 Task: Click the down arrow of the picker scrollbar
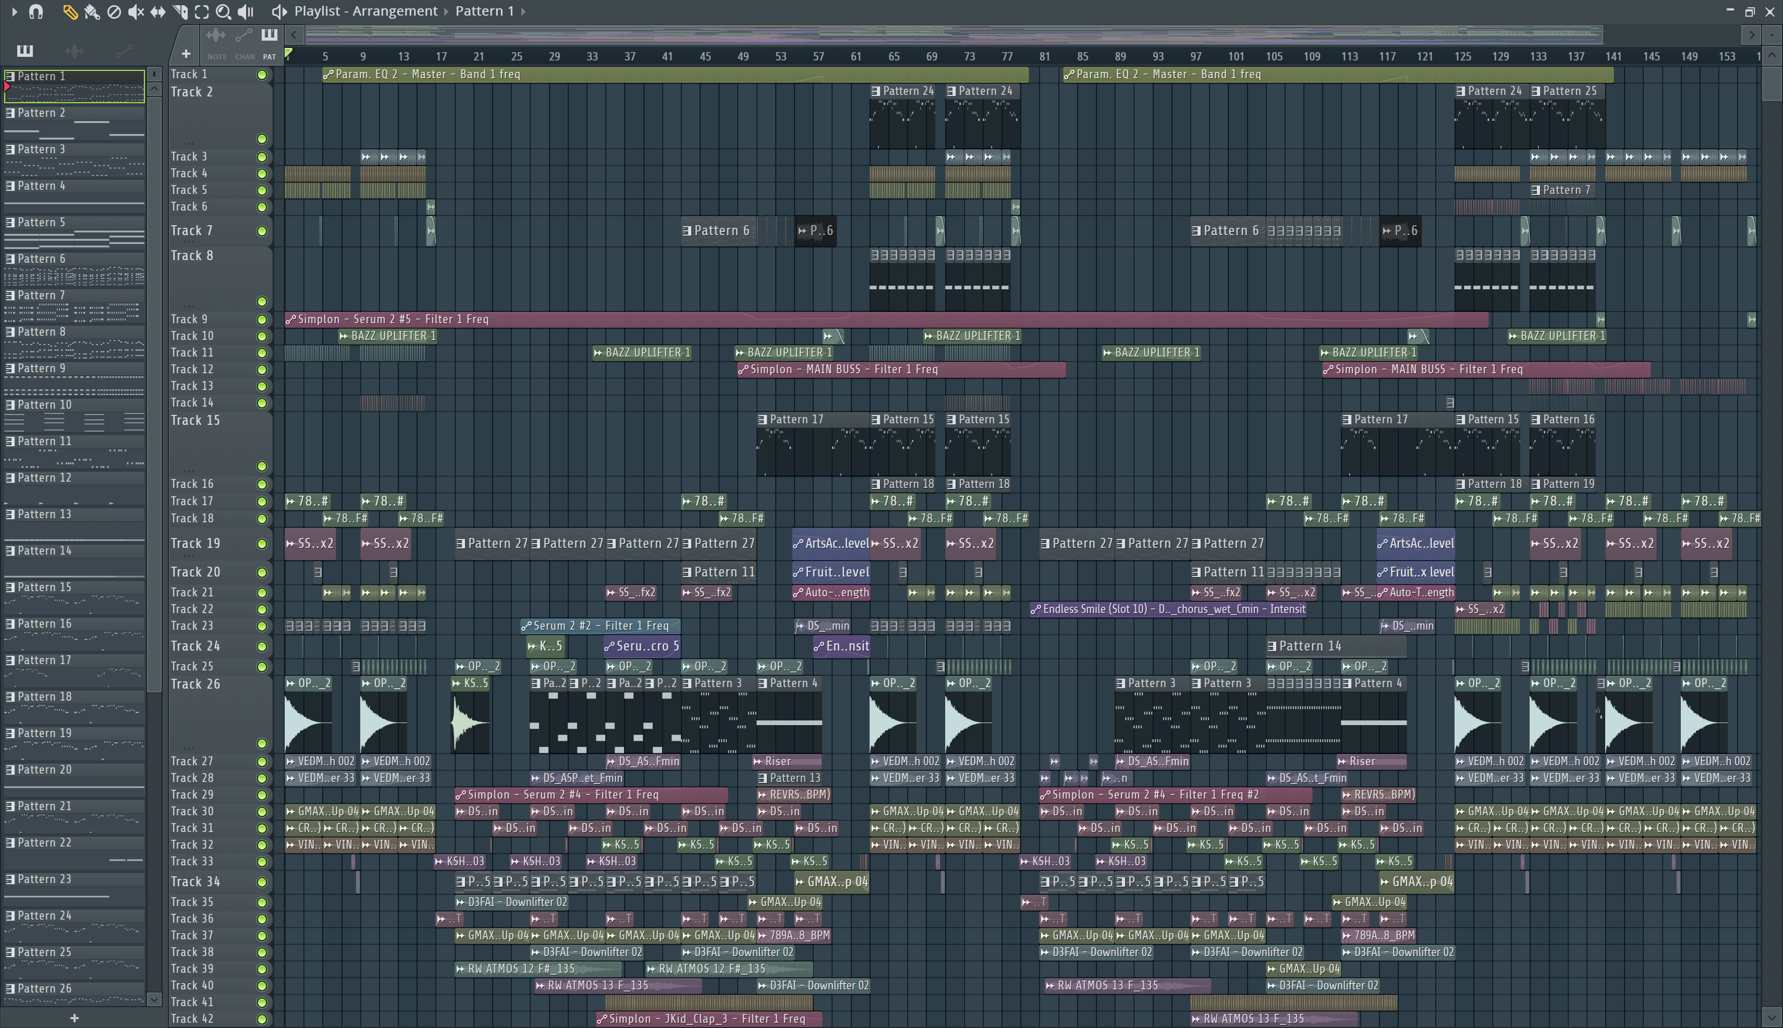[155, 999]
